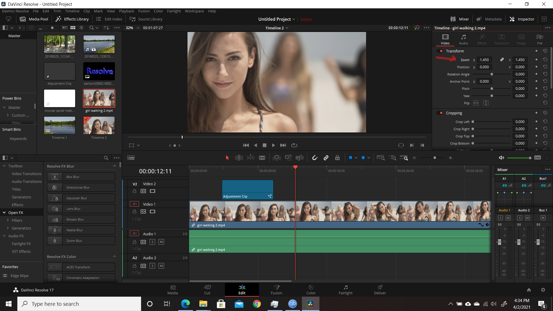553x311 pixels.
Task: Click the Flip Horizontal icon
Action: point(476,103)
